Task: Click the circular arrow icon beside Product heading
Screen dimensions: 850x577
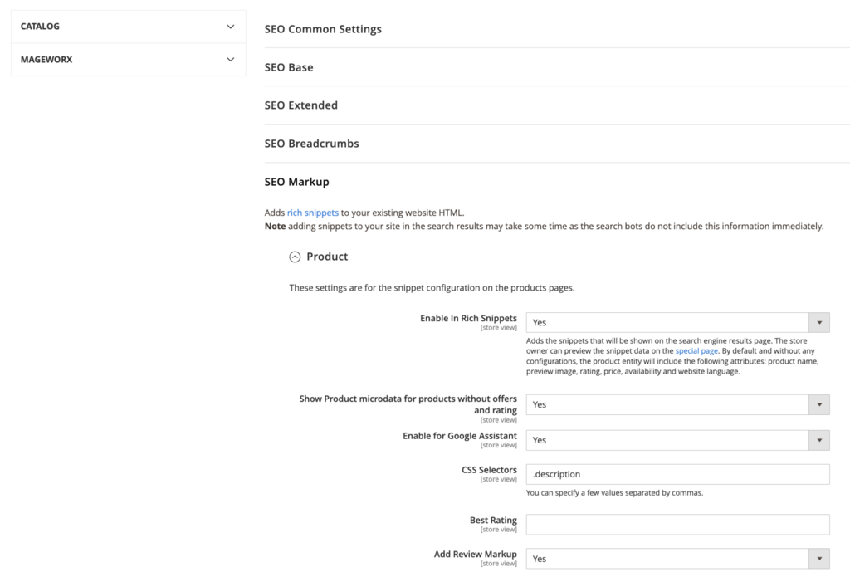Action: pyautogui.click(x=295, y=257)
